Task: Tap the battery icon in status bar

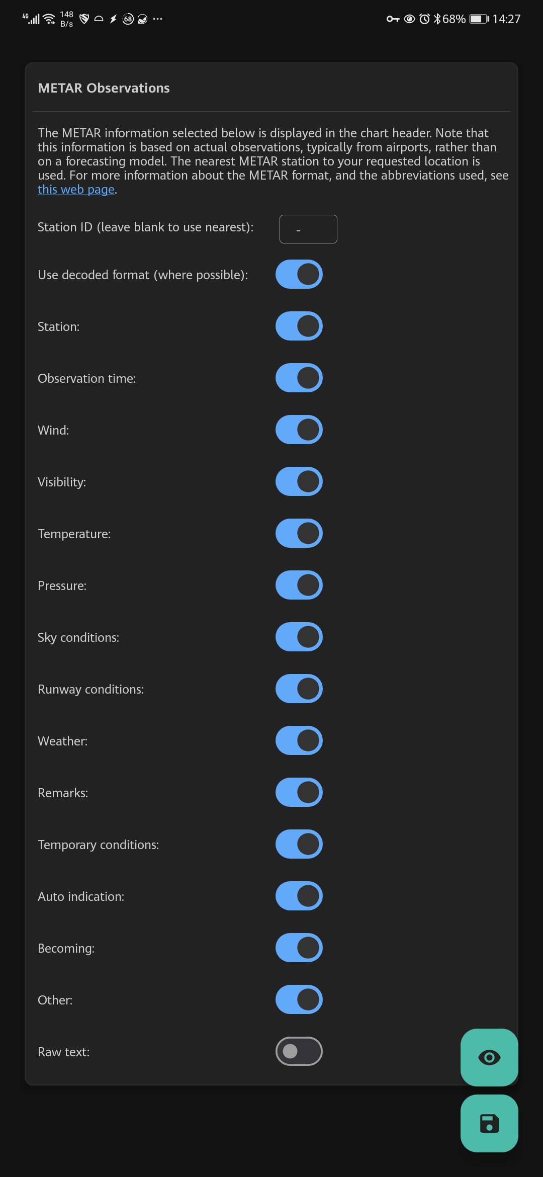Action: (479, 19)
